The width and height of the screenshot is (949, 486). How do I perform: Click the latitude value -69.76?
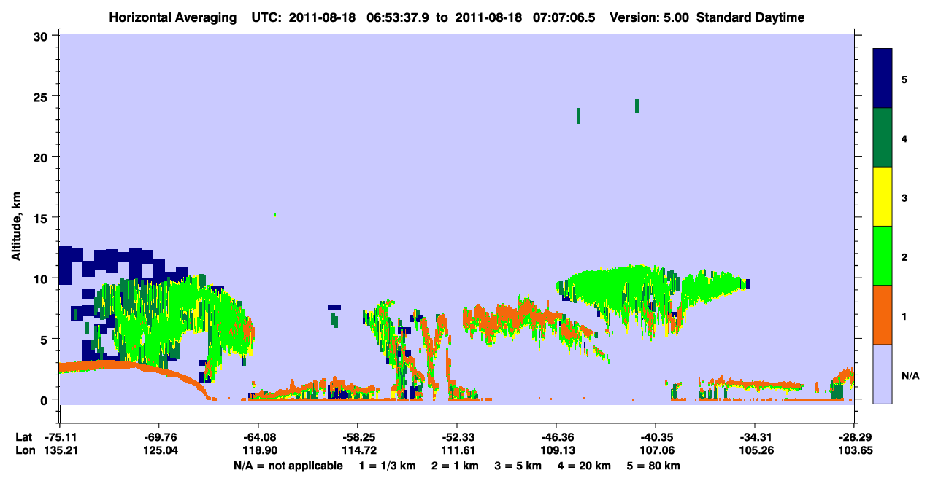click(x=158, y=437)
